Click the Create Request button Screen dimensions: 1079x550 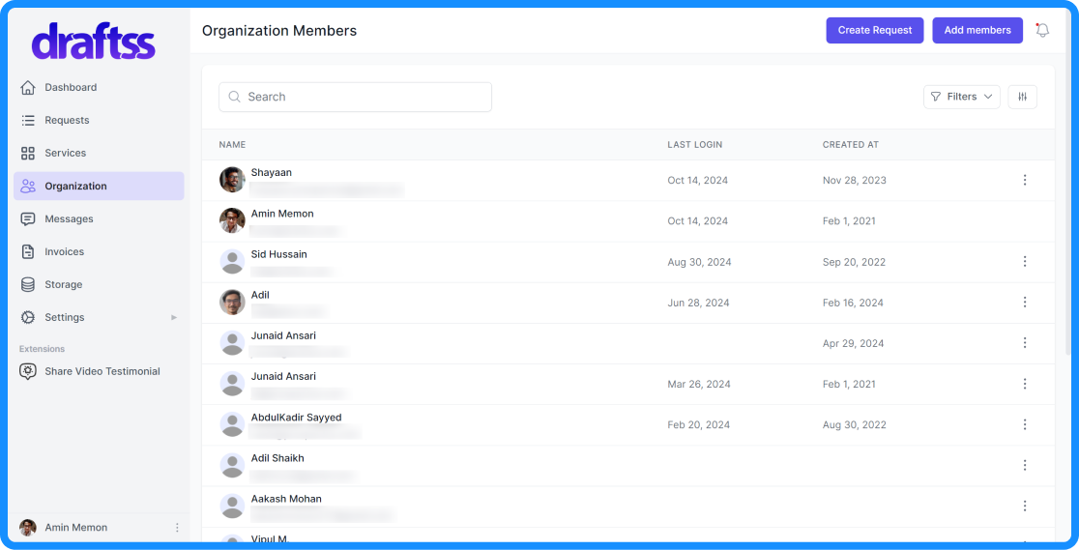click(x=874, y=30)
